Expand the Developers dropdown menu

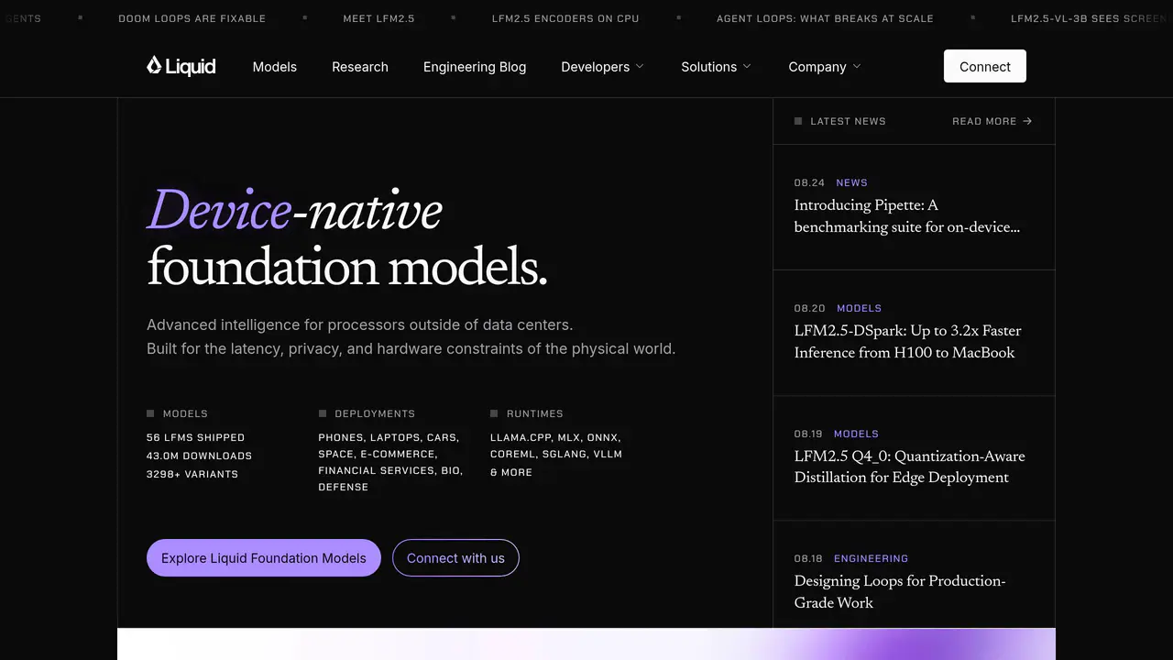(603, 67)
